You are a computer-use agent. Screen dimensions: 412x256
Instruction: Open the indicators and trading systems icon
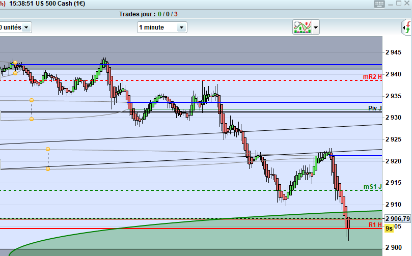click(x=302, y=27)
